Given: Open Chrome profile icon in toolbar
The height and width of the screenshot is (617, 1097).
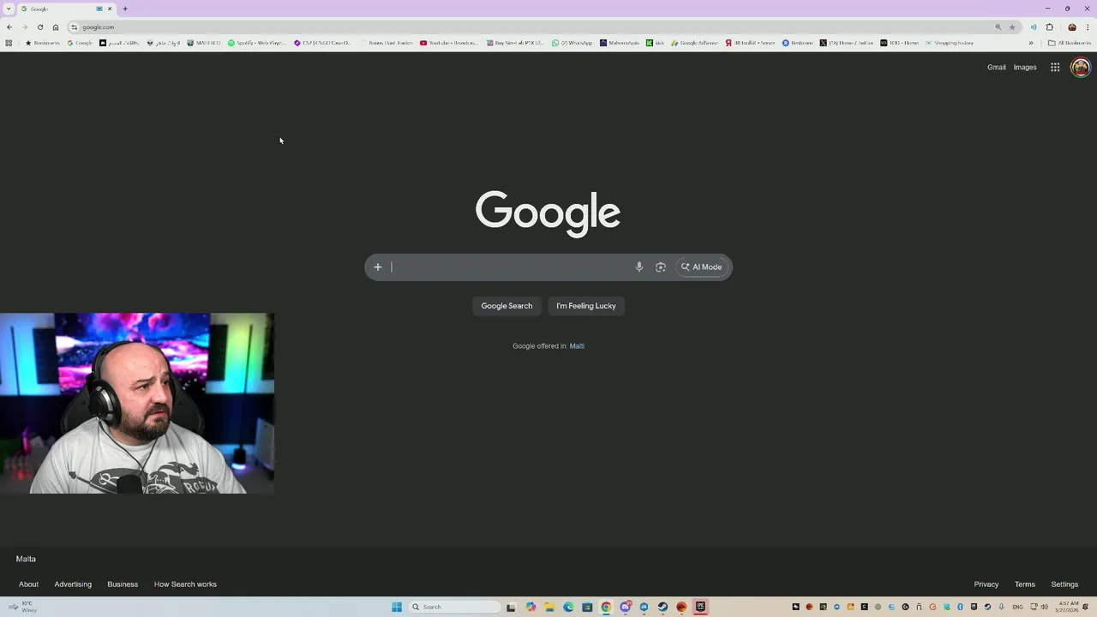Looking at the screenshot, I should point(1072,27).
